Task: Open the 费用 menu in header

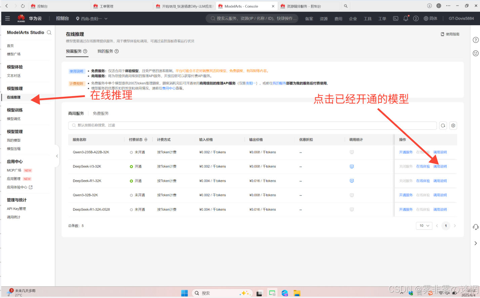Action: coord(338,19)
